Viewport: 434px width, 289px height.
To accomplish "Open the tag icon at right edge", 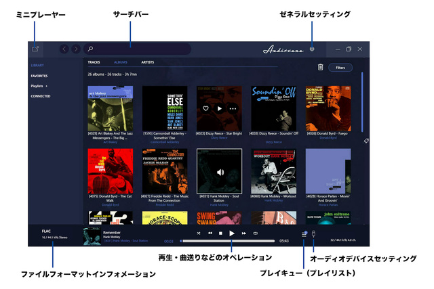I will click(366, 141).
